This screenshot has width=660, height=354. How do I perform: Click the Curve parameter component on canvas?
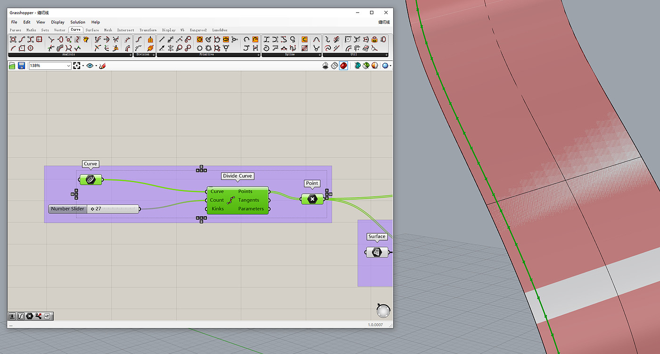[91, 179]
